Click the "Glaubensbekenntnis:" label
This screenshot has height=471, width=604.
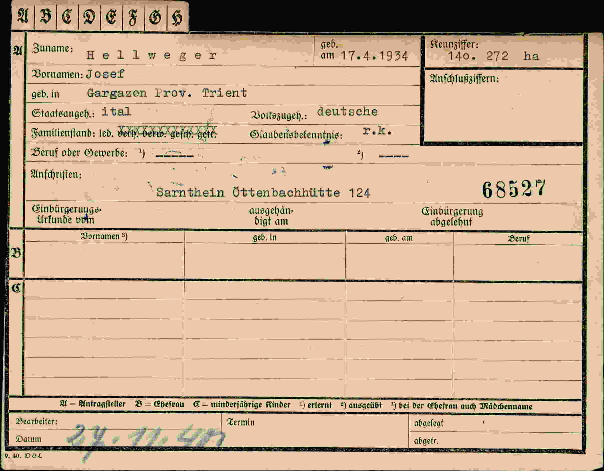[x=296, y=134]
